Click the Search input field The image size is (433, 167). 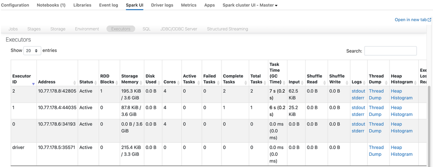pyautogui.click(x=391, y=51)
